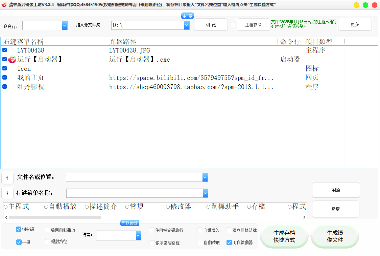Image resolution: width=380 pixels, height=256 pixels.
Task: Click 生成镜像文件 button
Action: coord(335,237)
